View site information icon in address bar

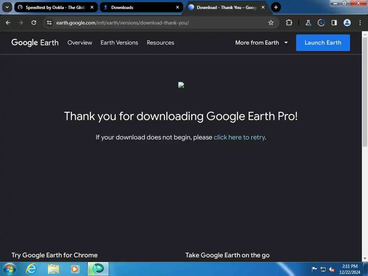[x=49, y=23]
